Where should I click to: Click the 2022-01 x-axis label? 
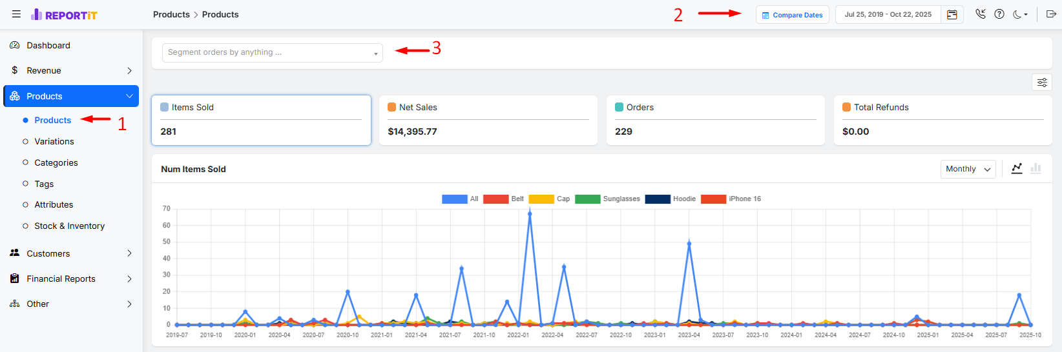pos(518,335)
